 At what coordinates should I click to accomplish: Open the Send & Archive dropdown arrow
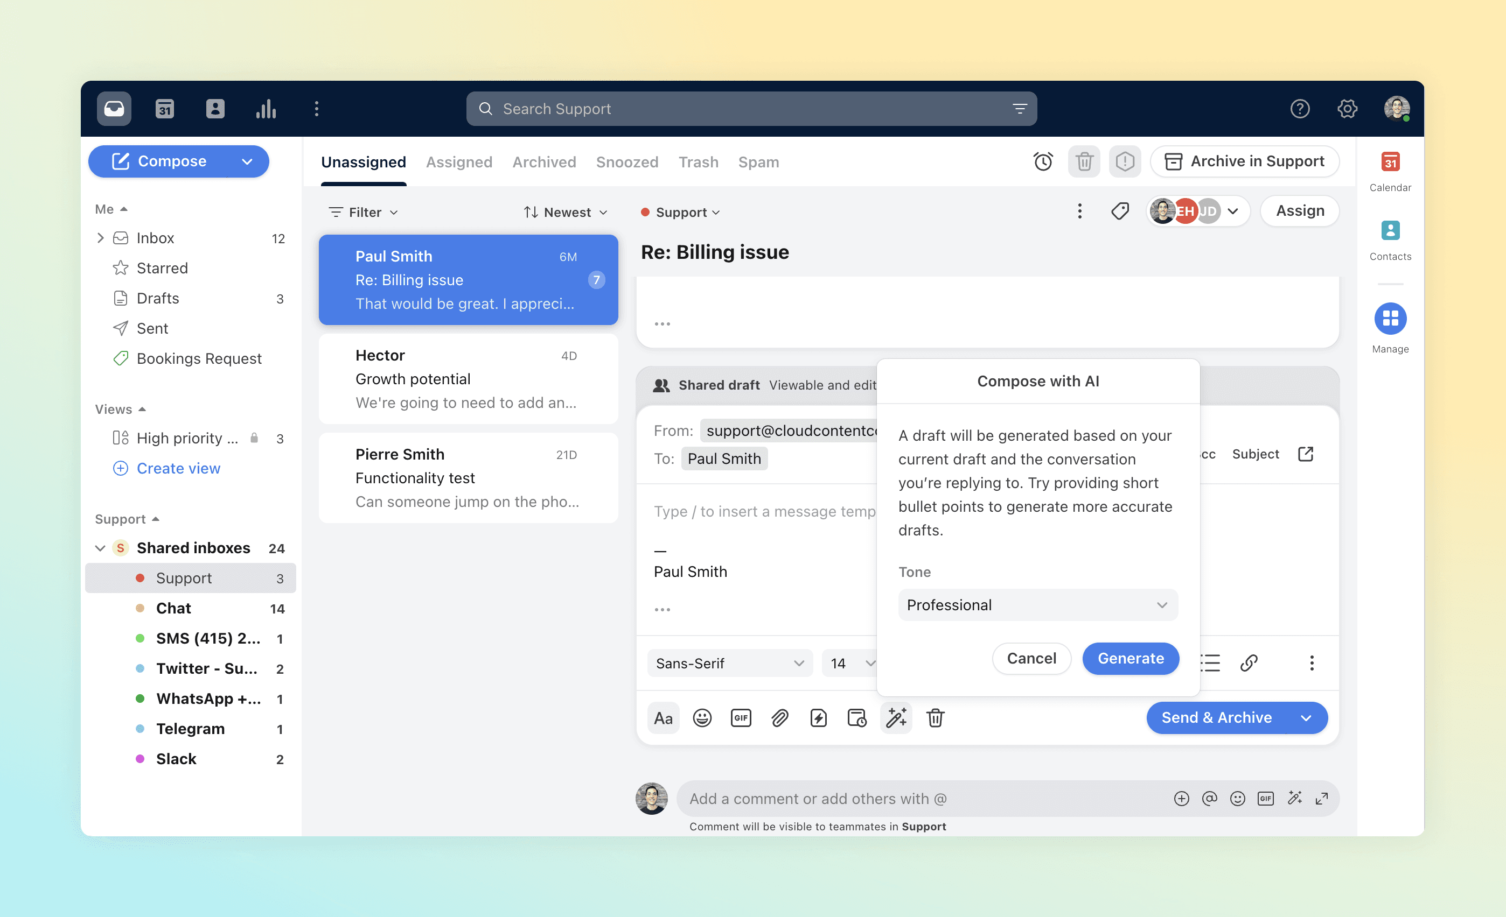click(x=1306, y=718)
